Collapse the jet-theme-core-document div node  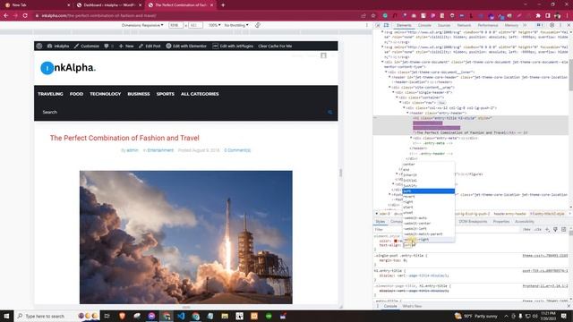click(x=382, y=62)
